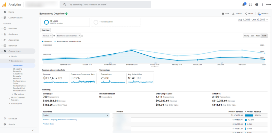
Task: Click the Export download icon
Action: (233, 14)
